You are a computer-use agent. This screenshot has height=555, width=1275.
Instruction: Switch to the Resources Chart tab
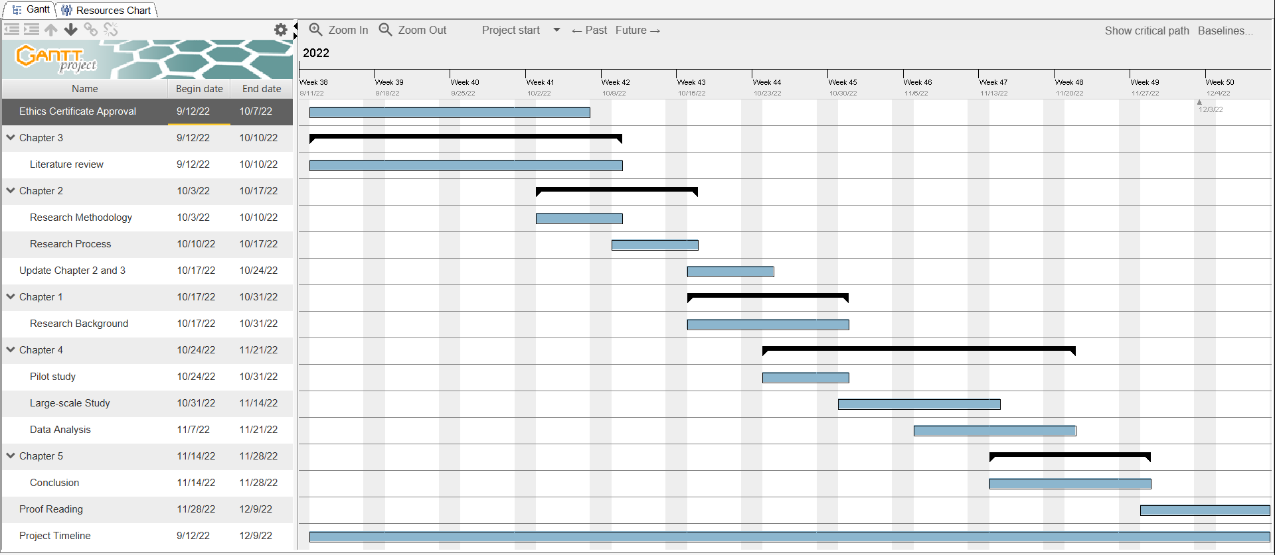click(x=107, y=10)
